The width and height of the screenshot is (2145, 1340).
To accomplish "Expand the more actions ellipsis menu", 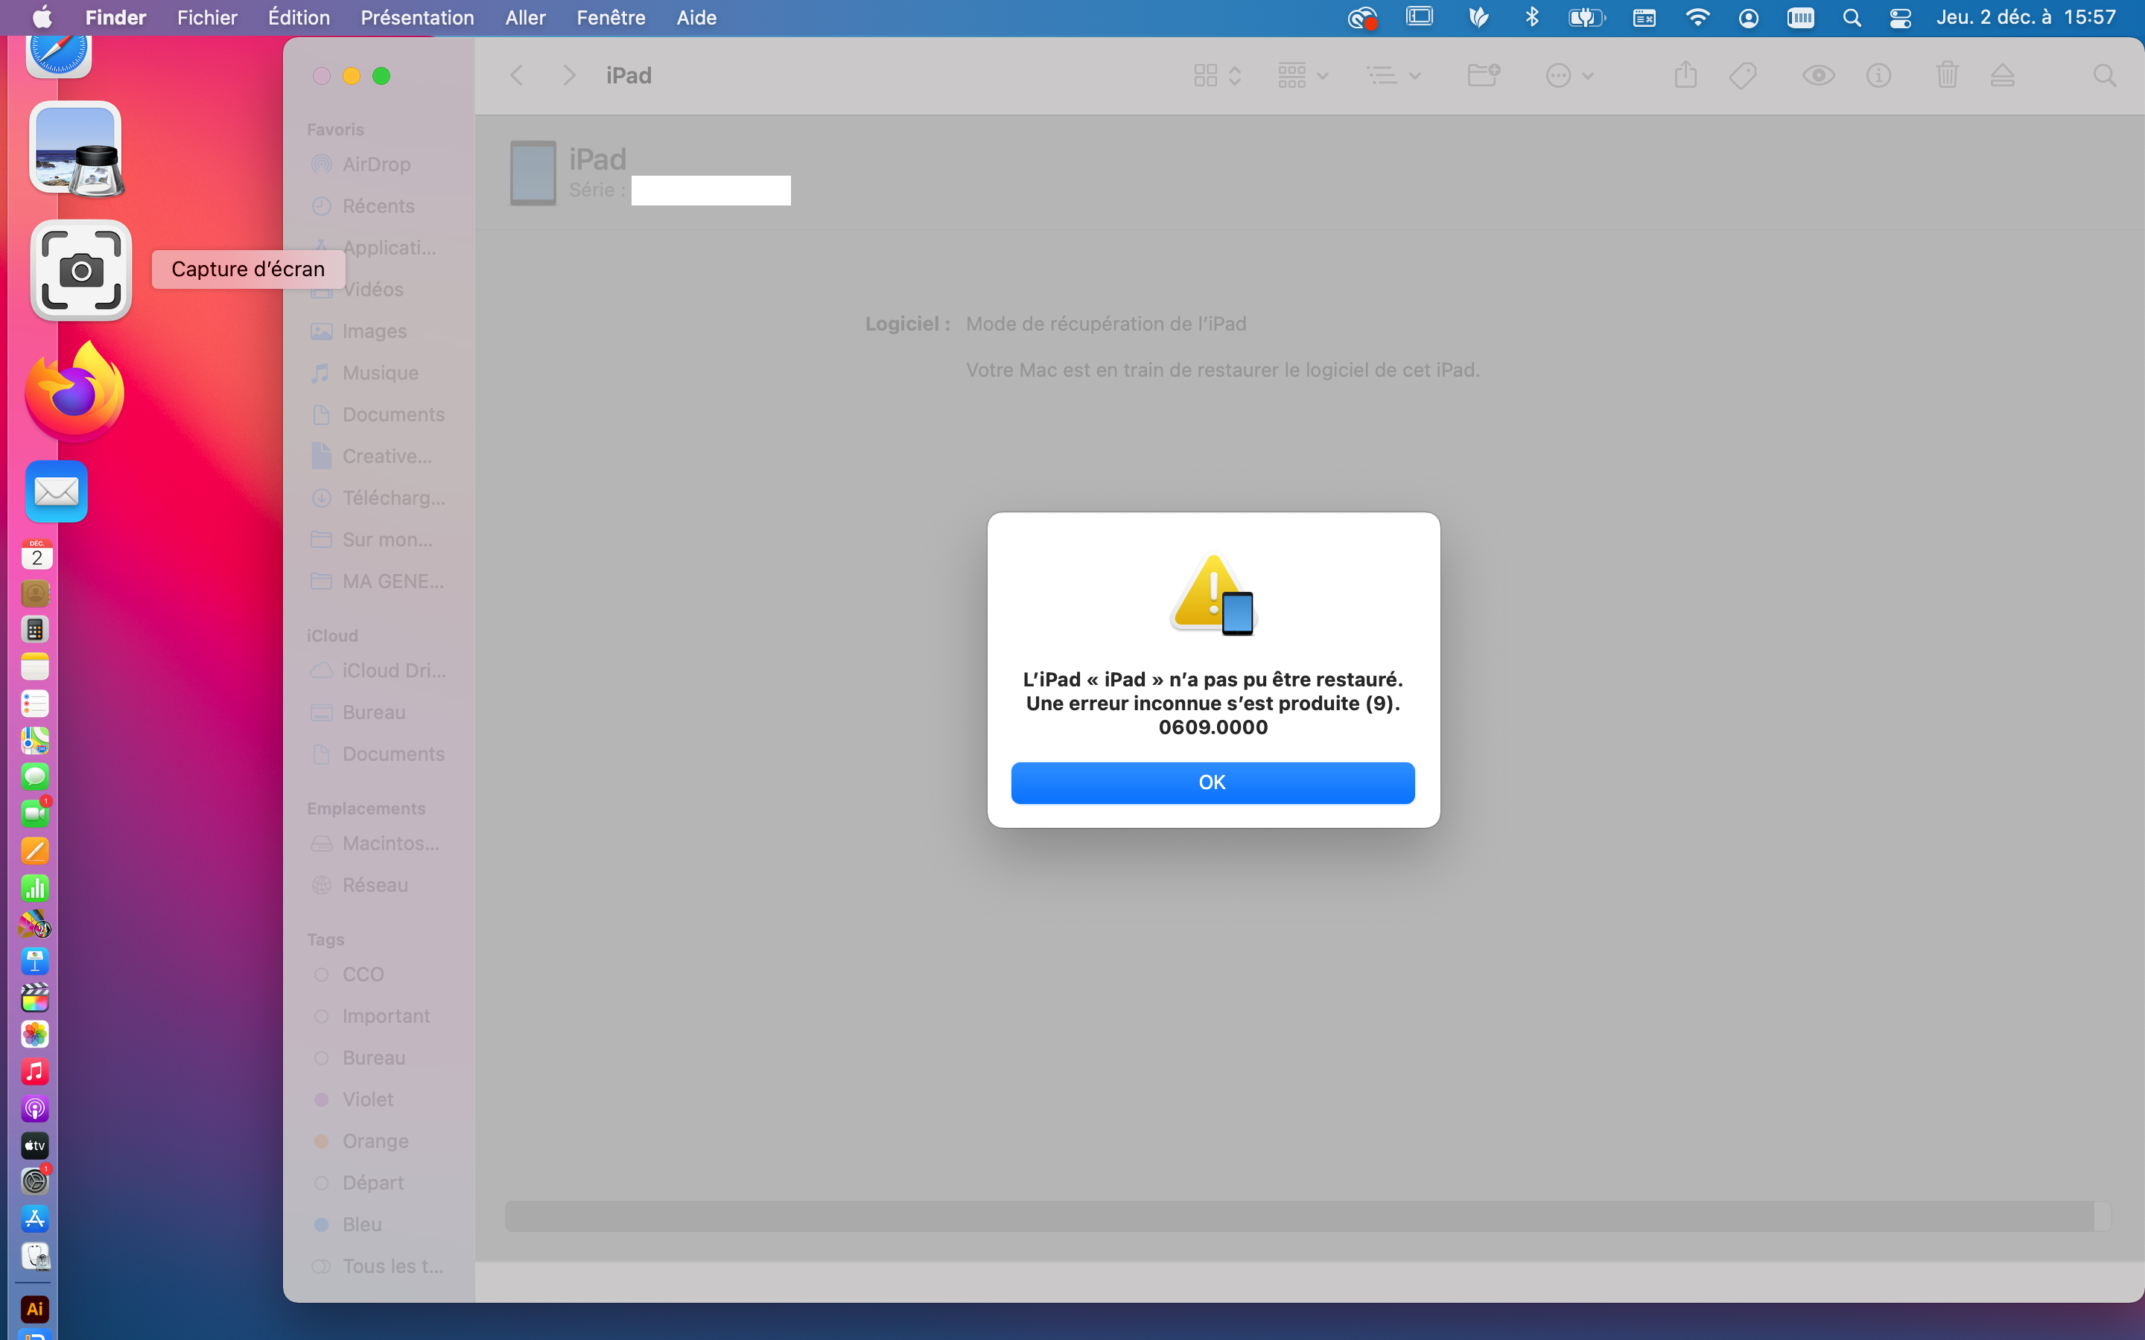I will pos(1569,75).
